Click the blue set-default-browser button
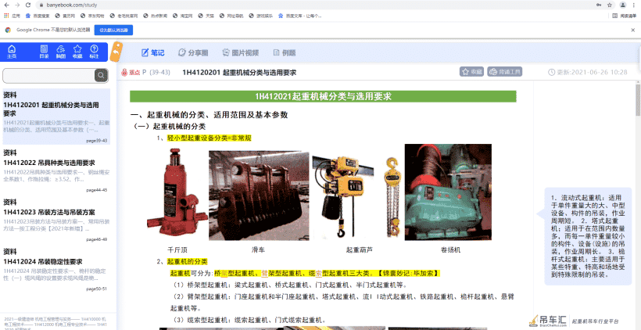Viewport: 641px width, 330px height. (113, 30)
